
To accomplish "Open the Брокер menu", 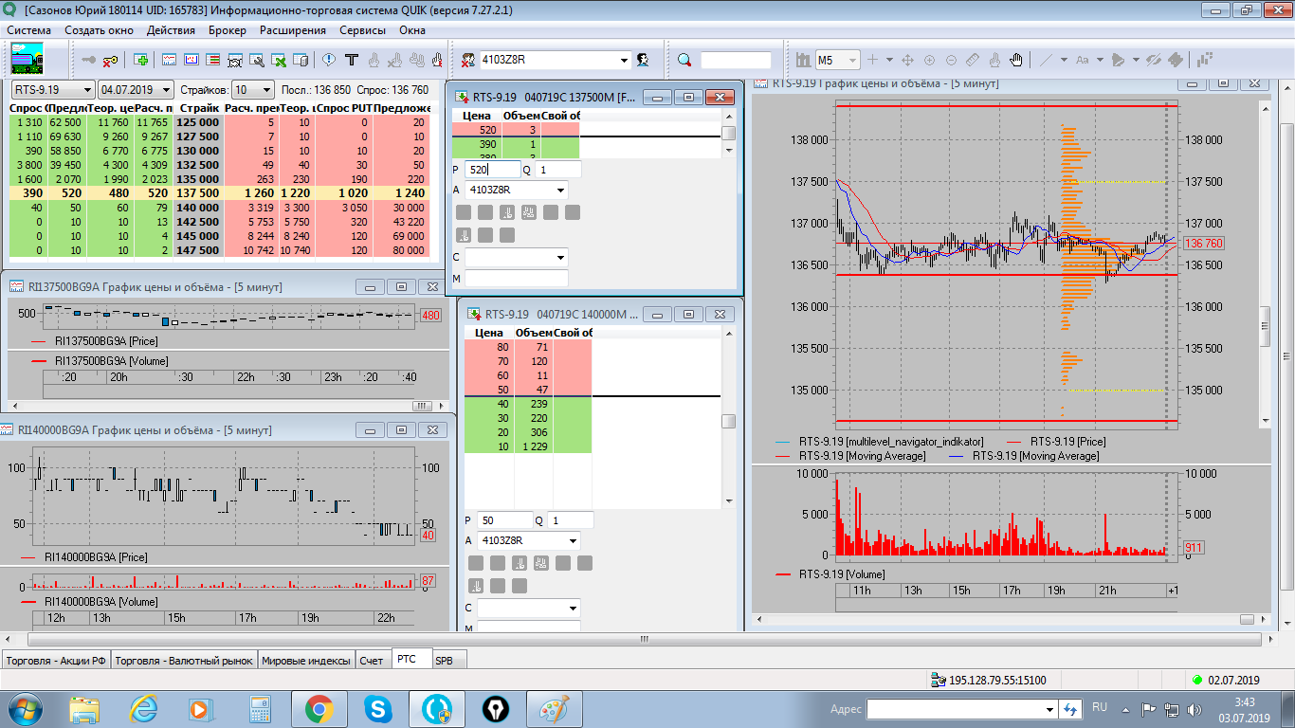I will 228,30.
